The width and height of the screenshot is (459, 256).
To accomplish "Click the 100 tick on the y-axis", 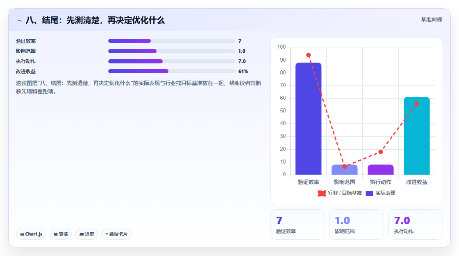I will [281, 47].
